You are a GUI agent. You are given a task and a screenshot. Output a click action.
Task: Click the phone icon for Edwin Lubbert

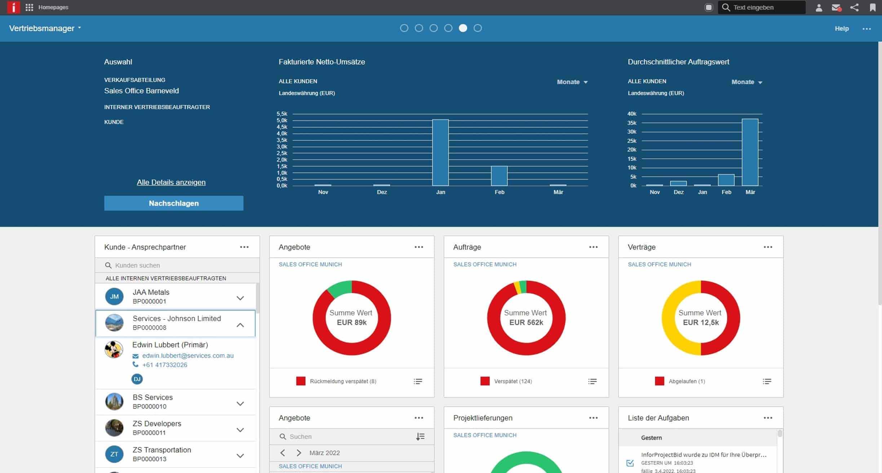[136, 364]
